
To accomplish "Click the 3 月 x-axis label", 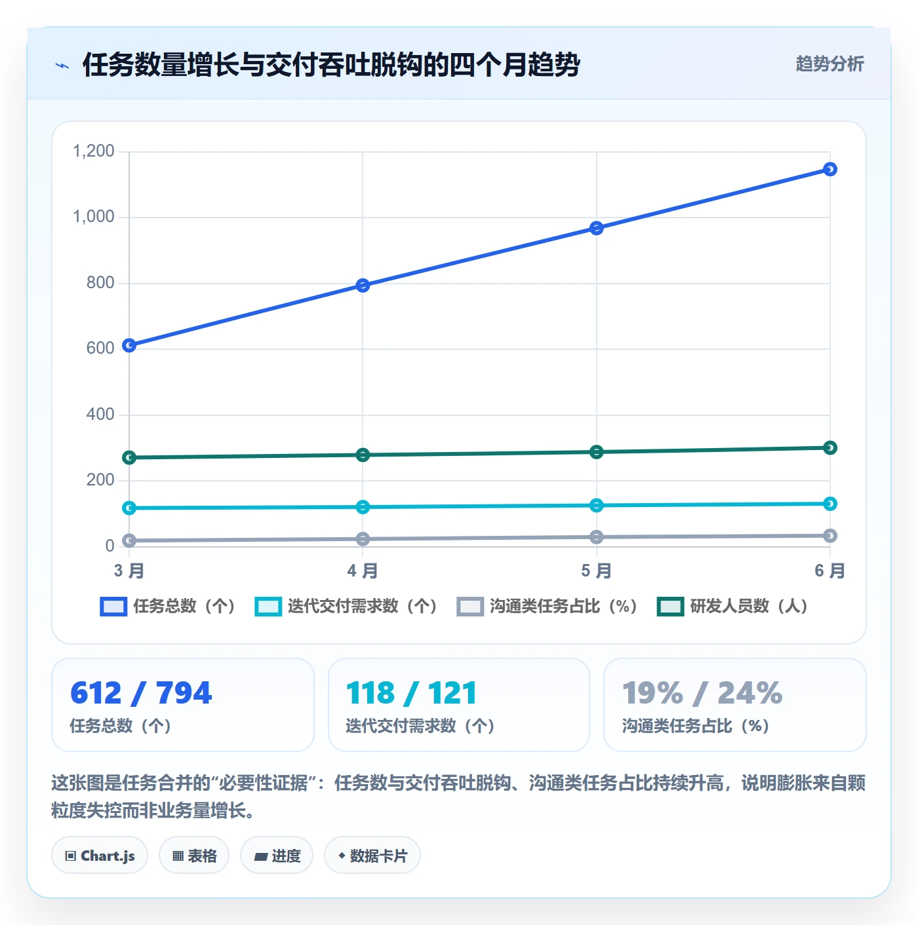I will point(129,571).
